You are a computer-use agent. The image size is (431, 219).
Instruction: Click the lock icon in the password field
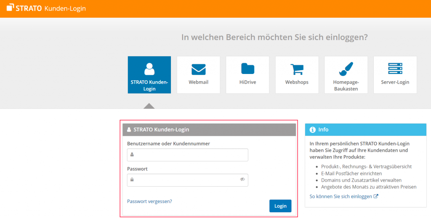(x=132, y=180)
